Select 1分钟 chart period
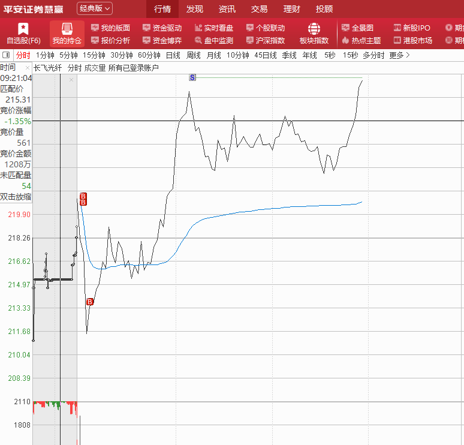This screenshot has height=445, width=464. (45, 55)
